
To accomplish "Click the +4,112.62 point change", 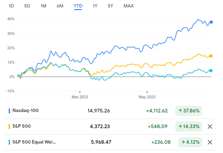I will point(157,111).
